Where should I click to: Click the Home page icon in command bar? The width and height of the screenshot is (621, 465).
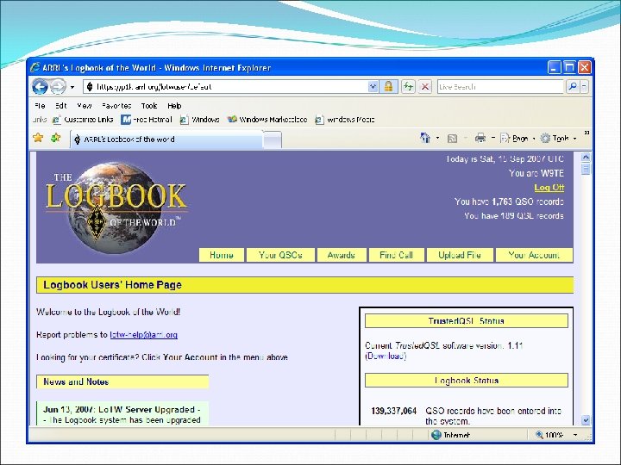[x=425, y=138]
